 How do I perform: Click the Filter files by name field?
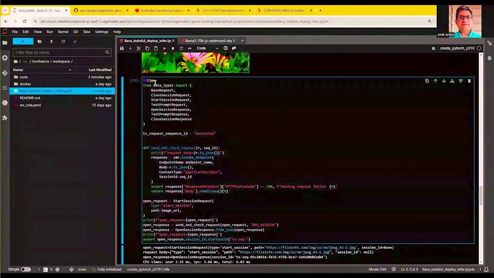coord(62,52)
